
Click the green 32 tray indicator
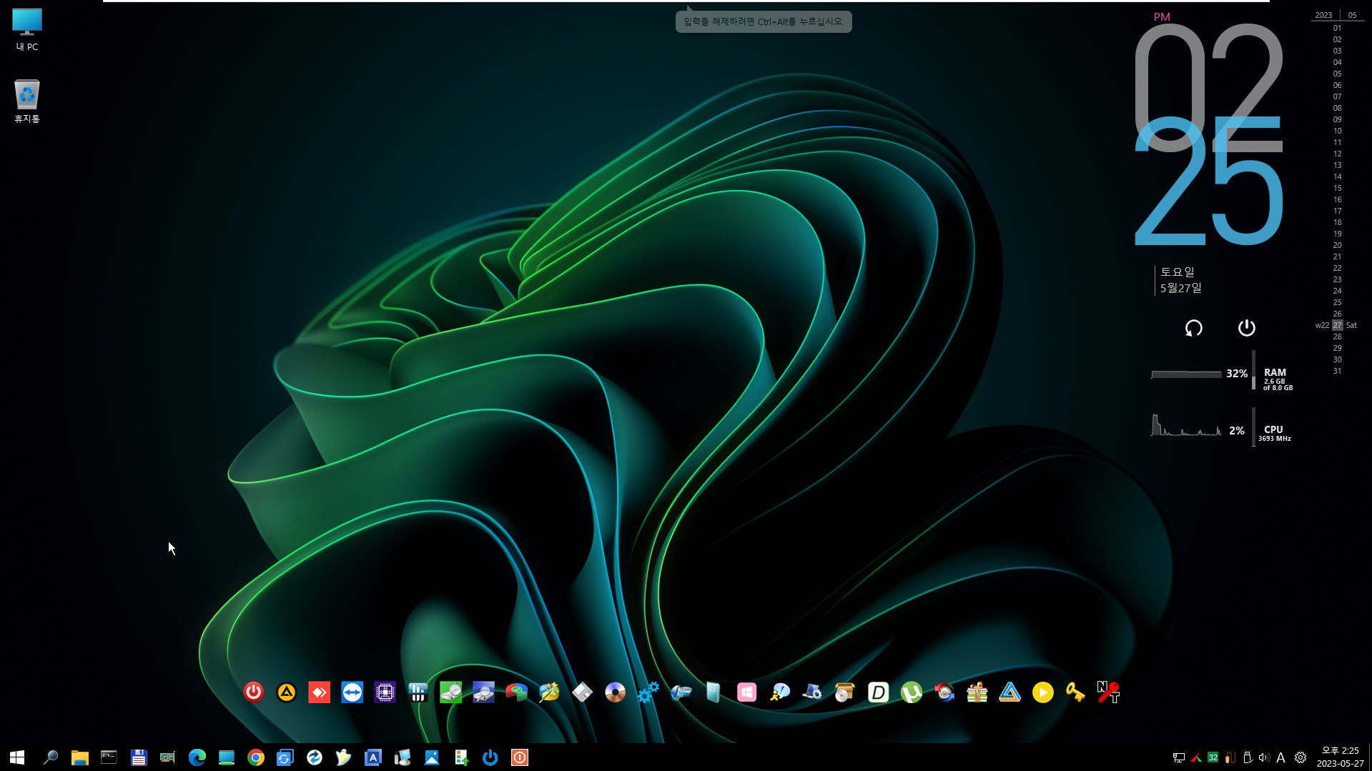tap(1213, 757)
